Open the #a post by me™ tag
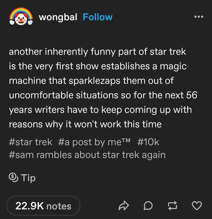This screenshot has width=212, height=219. pyautogui.click(x=94, y=142)
